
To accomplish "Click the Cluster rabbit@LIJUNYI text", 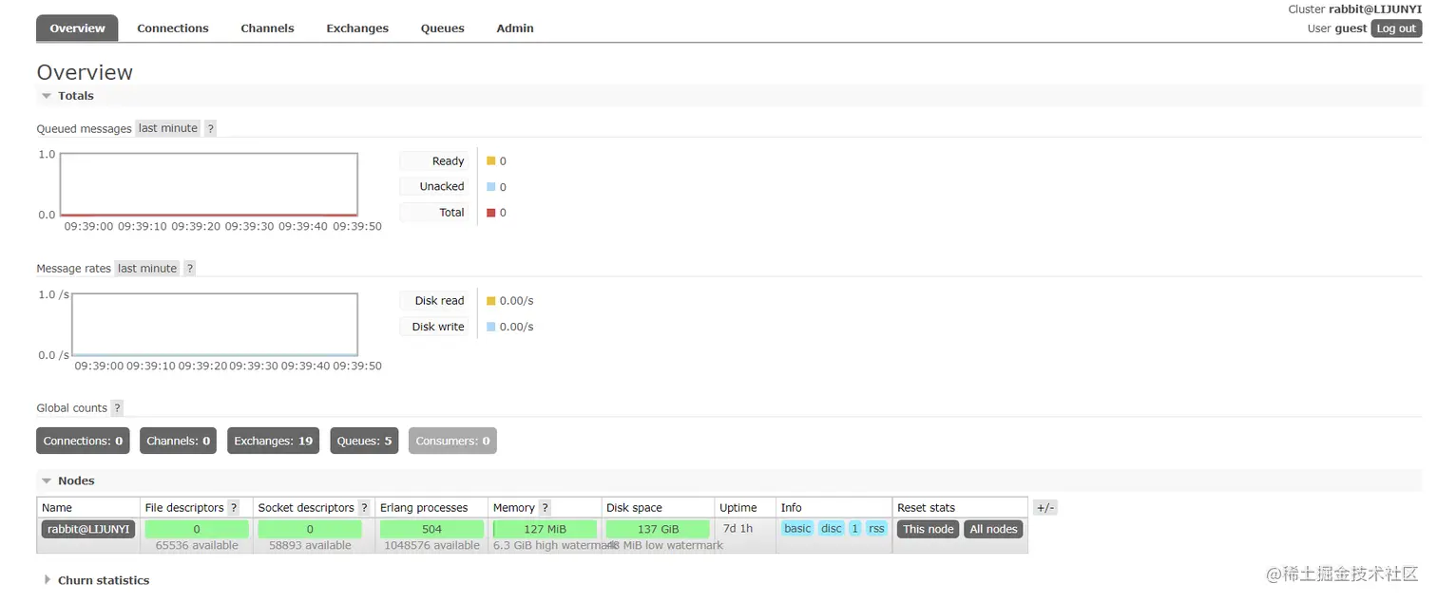I will tap(1354, 9).
